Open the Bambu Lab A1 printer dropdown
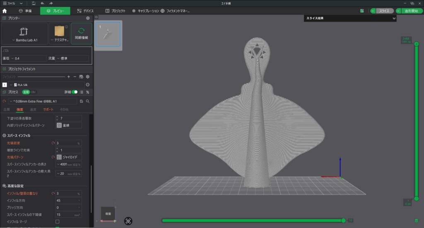The image size is (424, 228). [x=24, y=34]
